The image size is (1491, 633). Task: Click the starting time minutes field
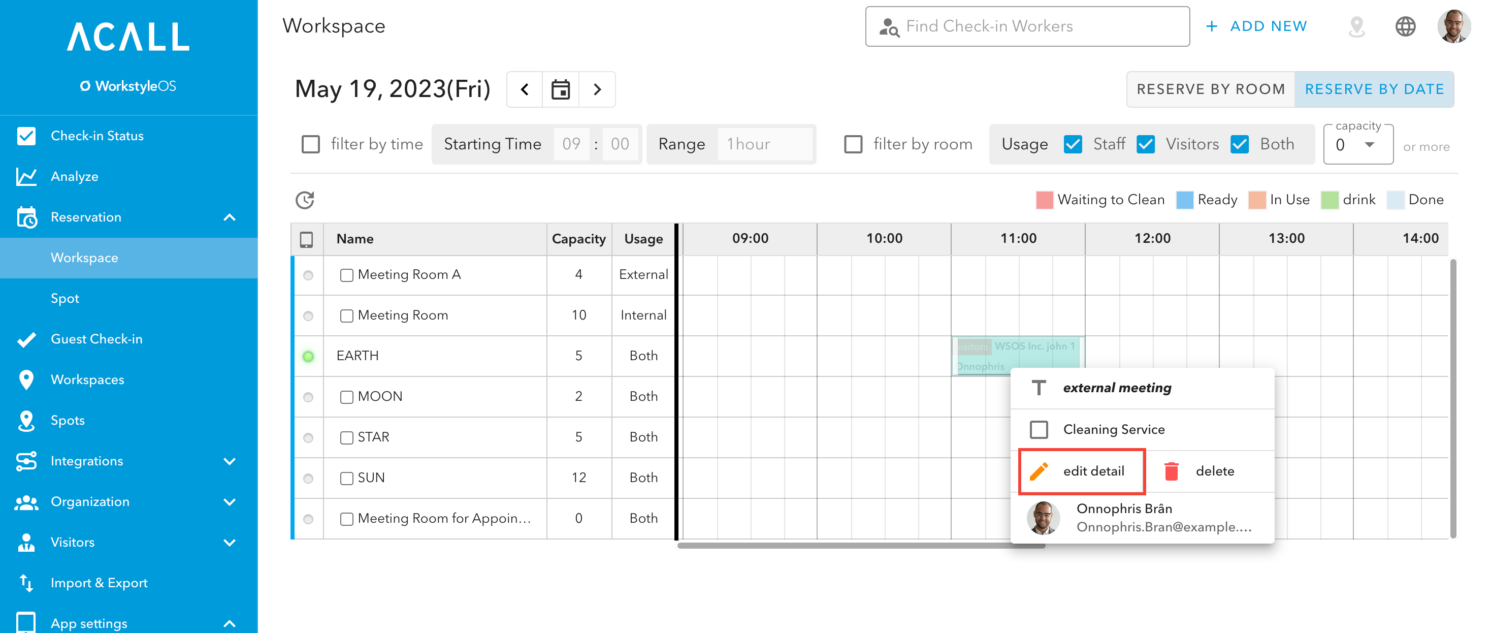620,144
